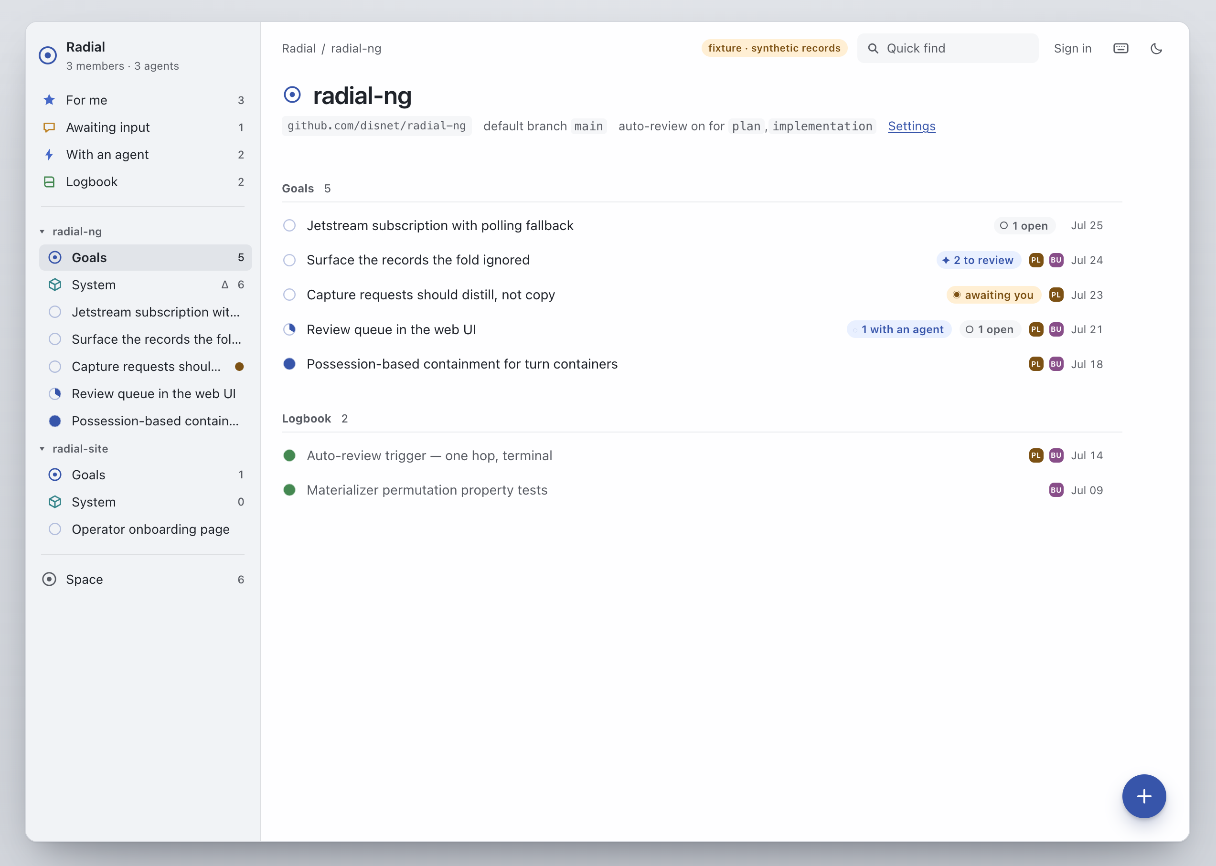This screenshot has height=866, width=1216.
Task: Toggle status circle of Review queue goal
Action: click(289, 329)
